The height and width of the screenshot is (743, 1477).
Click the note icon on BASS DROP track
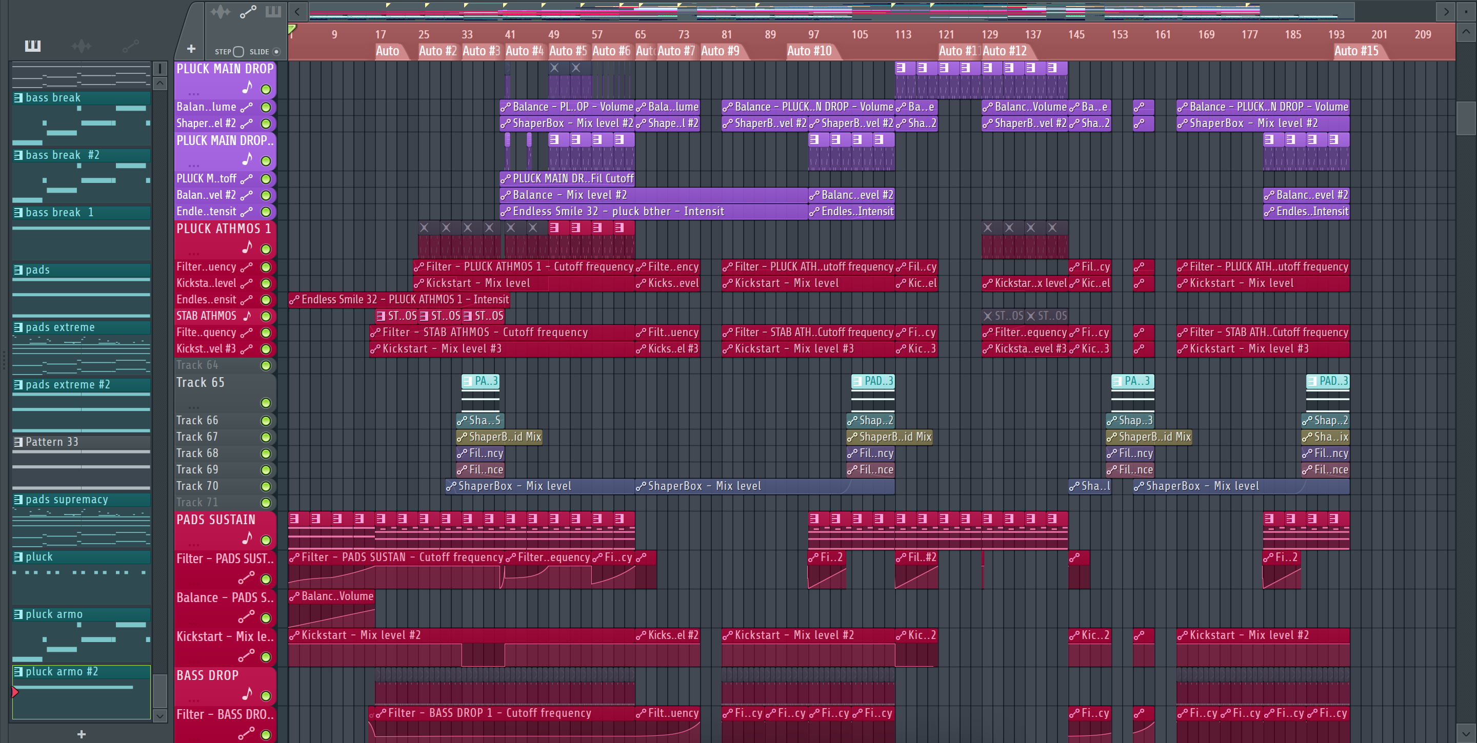(247, 694)
